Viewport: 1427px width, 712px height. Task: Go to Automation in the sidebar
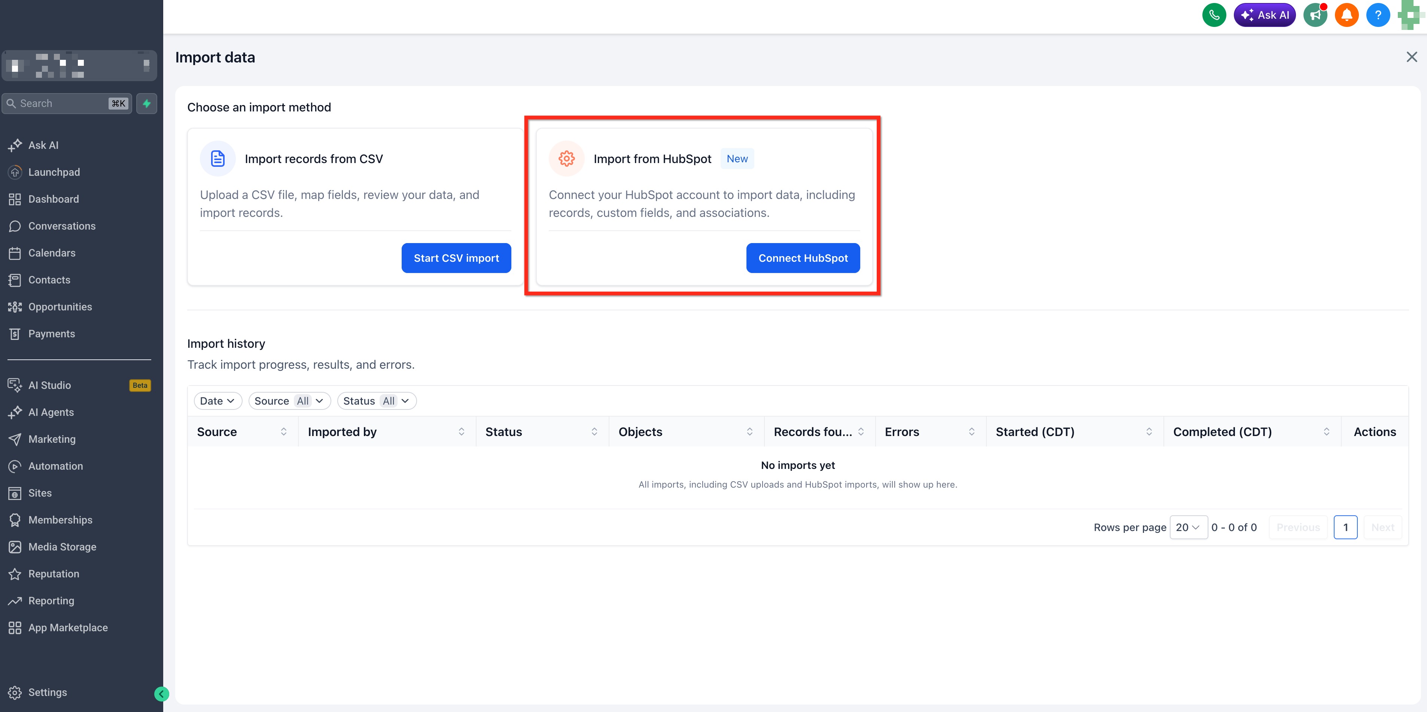point(55,466)
